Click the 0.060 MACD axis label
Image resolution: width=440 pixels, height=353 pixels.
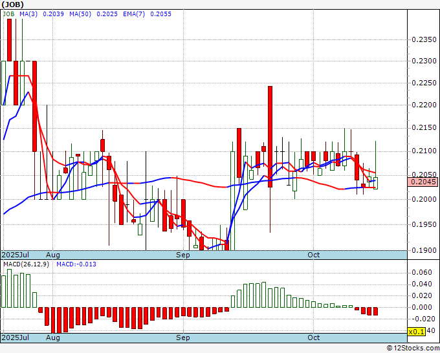pos(421,273)
